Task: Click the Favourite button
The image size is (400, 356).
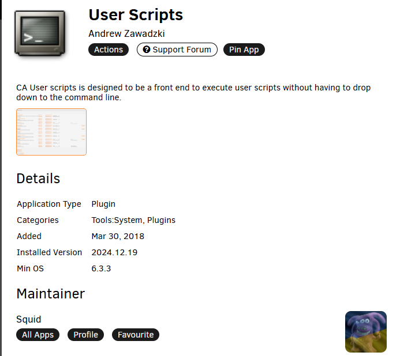Action: point(136,335)
